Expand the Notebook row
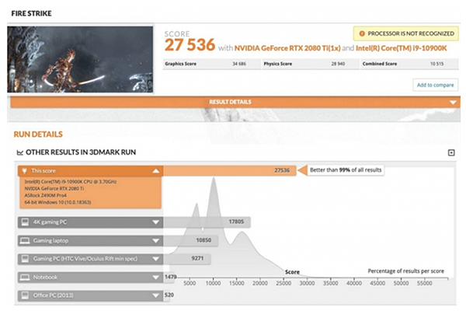This screenshot has height=318, width=466. (x=156, y=278)
